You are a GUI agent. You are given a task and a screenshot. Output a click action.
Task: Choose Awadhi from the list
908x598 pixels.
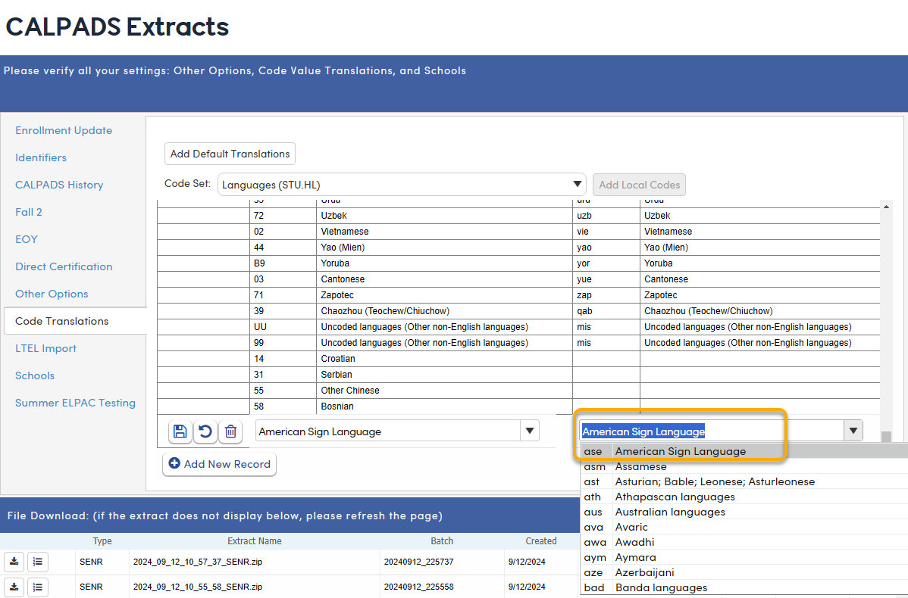point(744,542)
